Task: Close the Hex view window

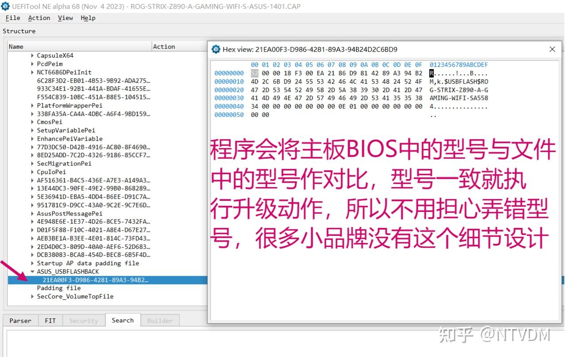Action: pos(552,49)
